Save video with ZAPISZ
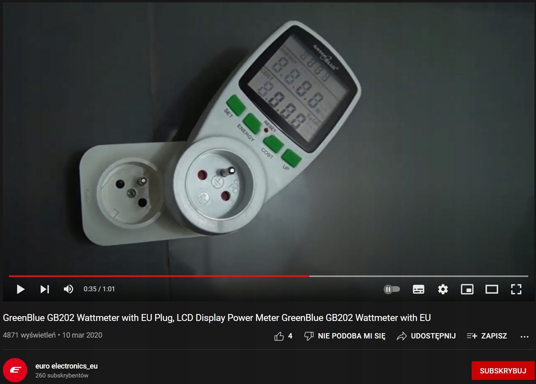 coord(487,336)
